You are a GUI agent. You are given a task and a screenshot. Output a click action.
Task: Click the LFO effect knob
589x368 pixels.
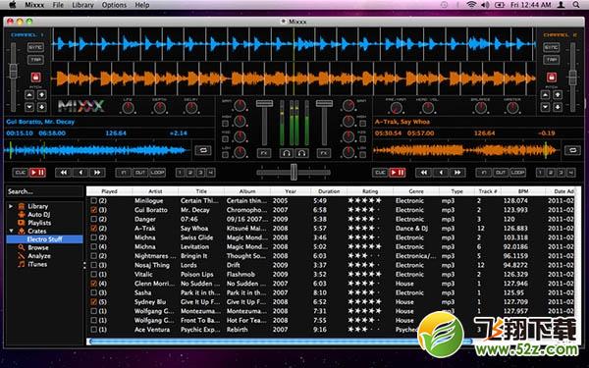128,108
